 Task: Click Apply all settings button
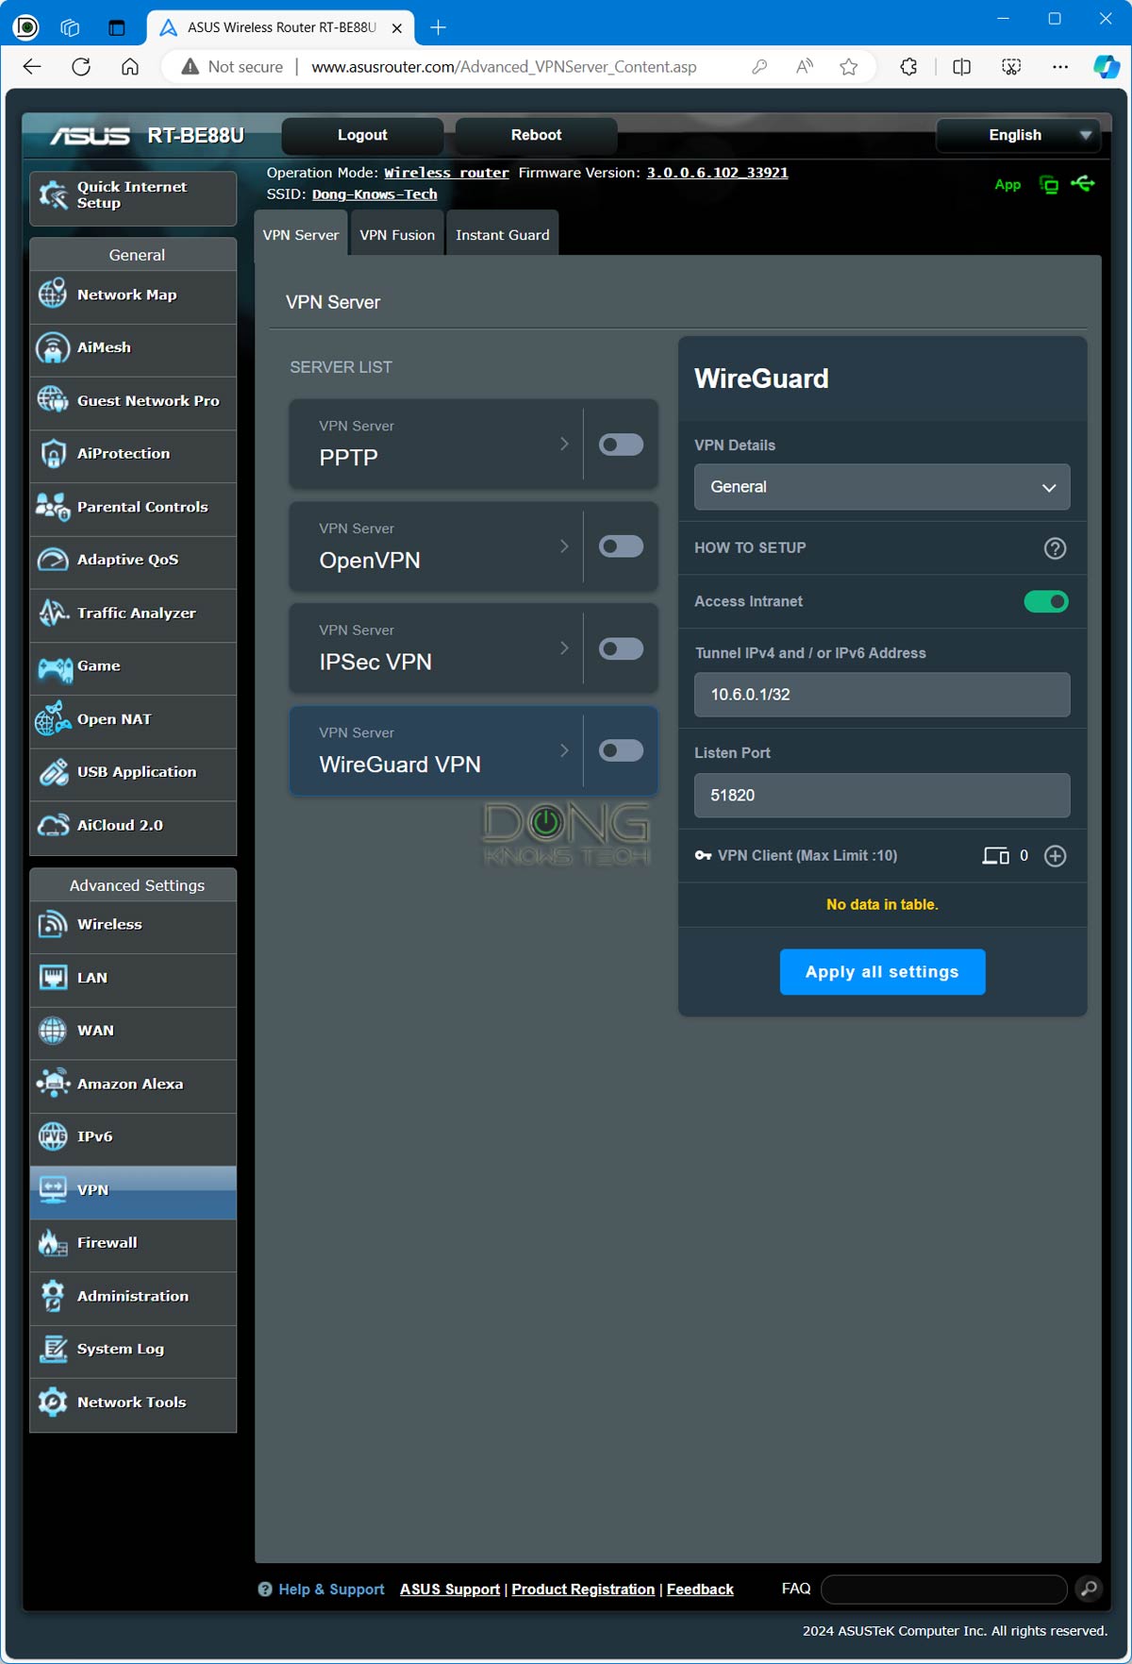pos(882,972)
